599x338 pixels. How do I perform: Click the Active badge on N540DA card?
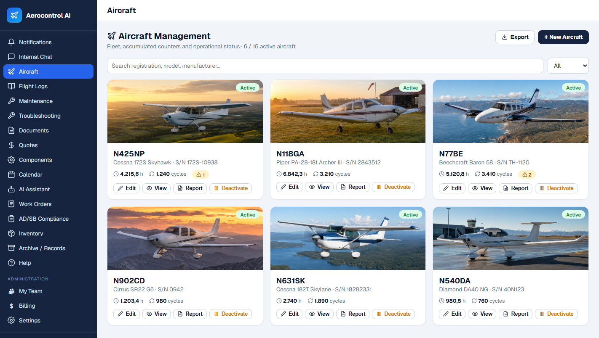[573, 215]
